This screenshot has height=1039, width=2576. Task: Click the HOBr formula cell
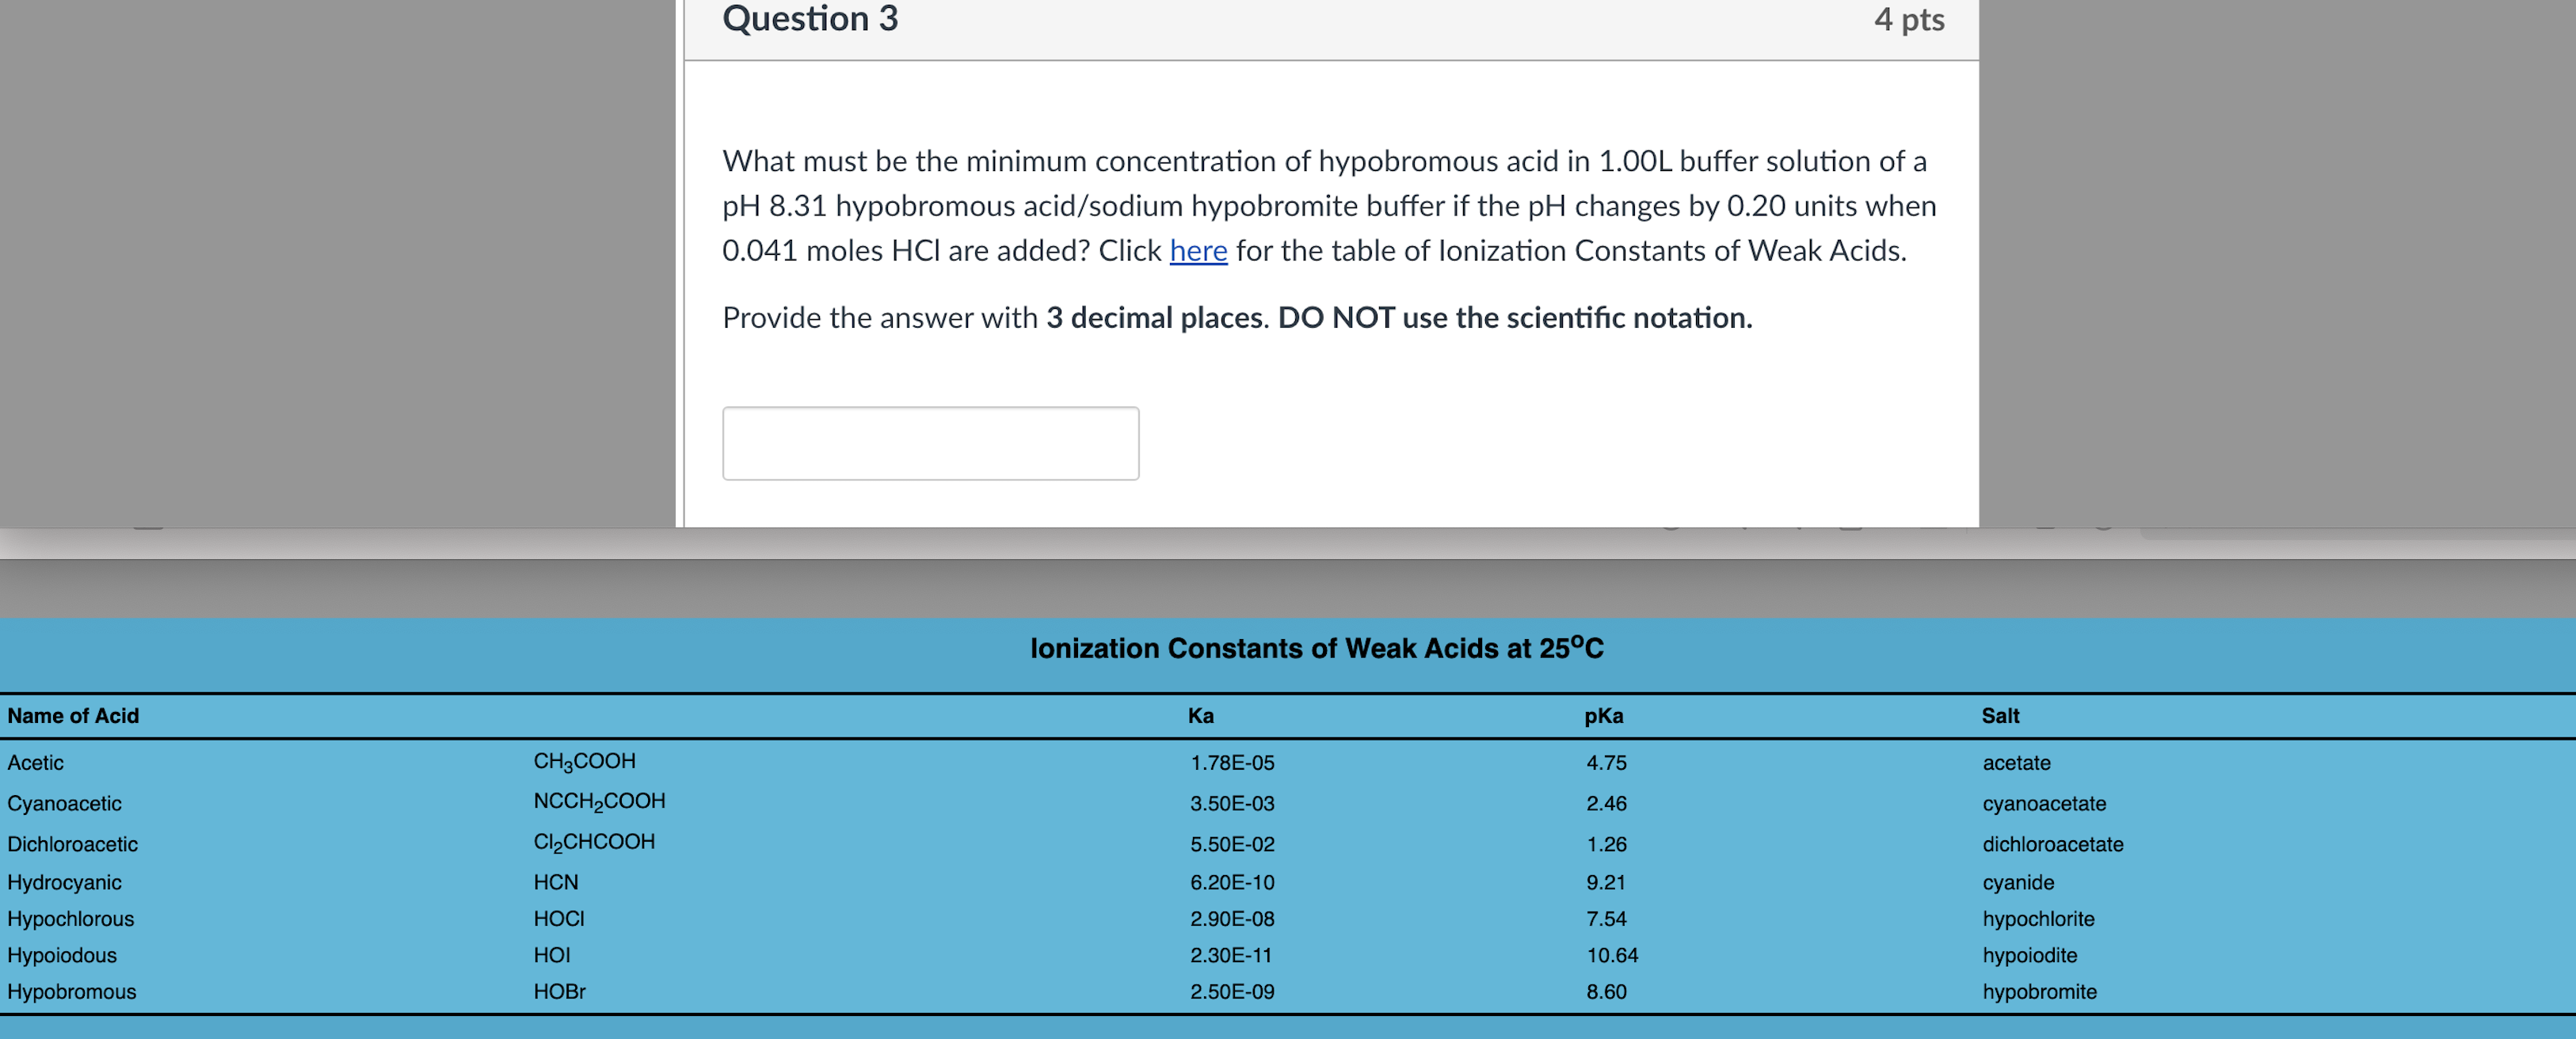click(559, 991)
